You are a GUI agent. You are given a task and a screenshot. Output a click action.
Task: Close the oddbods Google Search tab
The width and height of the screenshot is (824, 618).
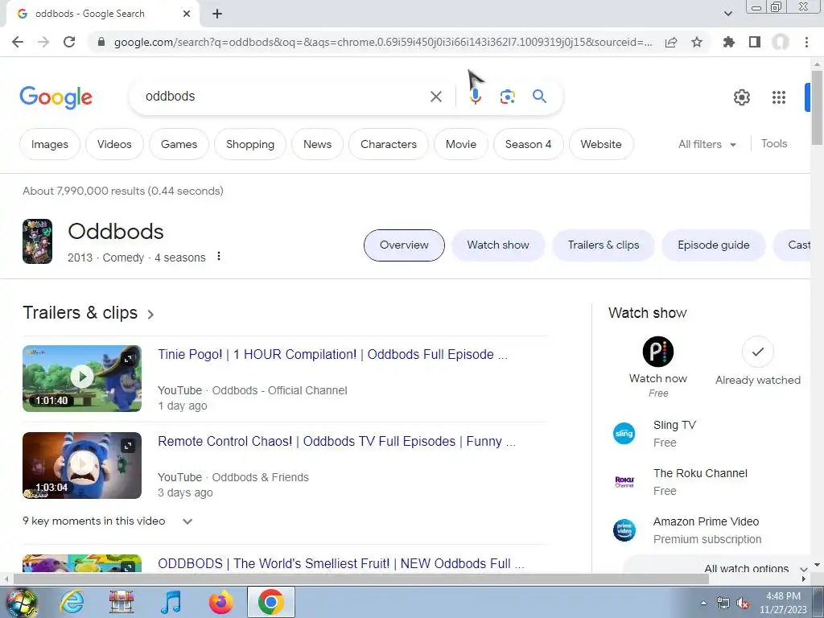pos(187,14)
